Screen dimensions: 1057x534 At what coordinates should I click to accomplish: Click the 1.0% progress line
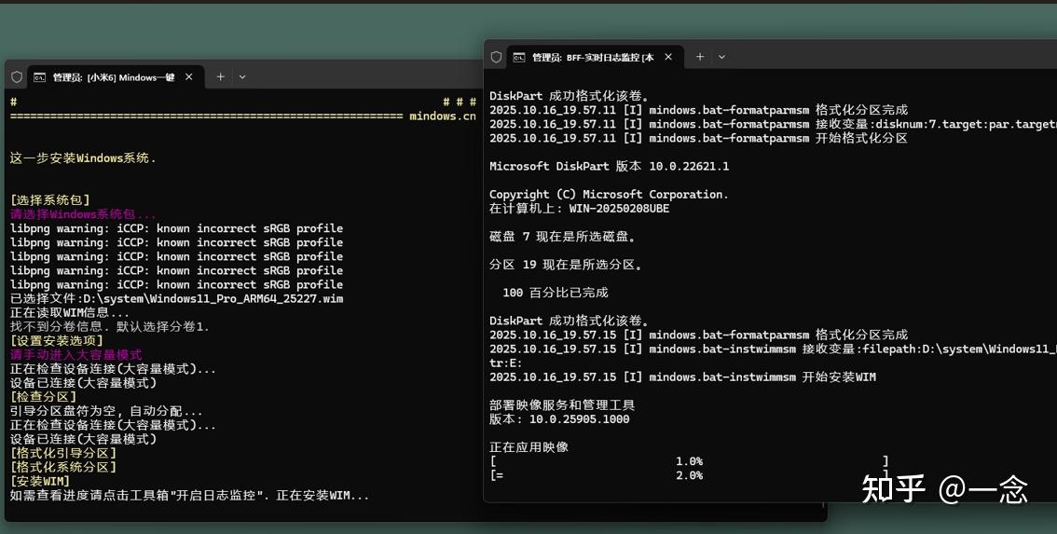pos(689,461)
